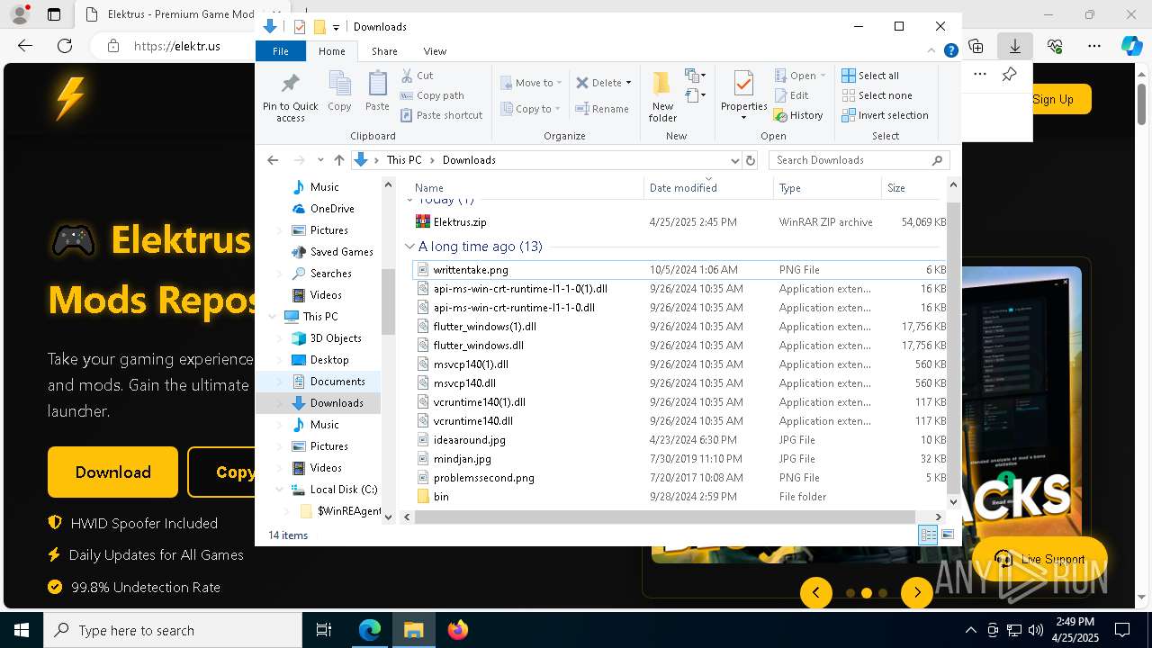
Task: Open Edge downloads icon in browser toolbar
Action: point(1015,46)
